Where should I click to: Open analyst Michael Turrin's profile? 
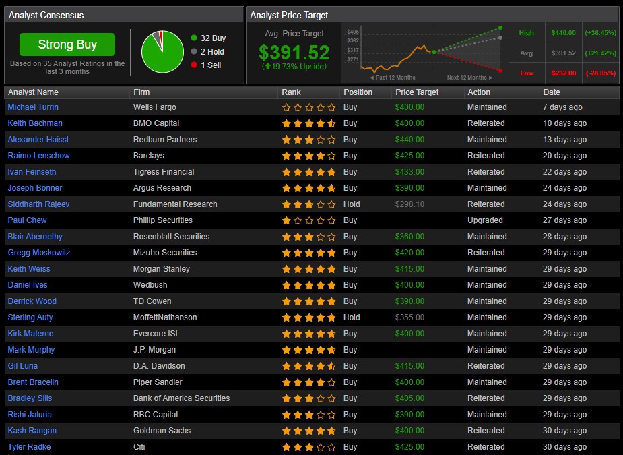[33, 107]
